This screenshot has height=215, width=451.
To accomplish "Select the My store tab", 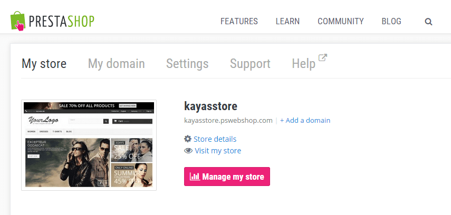I will point(44,64).
